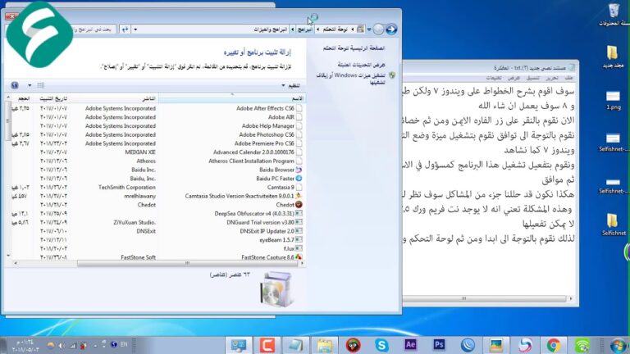
Task: Click Notepad's horizontal scrollbar thumb
Action: [x=464, y=298]
